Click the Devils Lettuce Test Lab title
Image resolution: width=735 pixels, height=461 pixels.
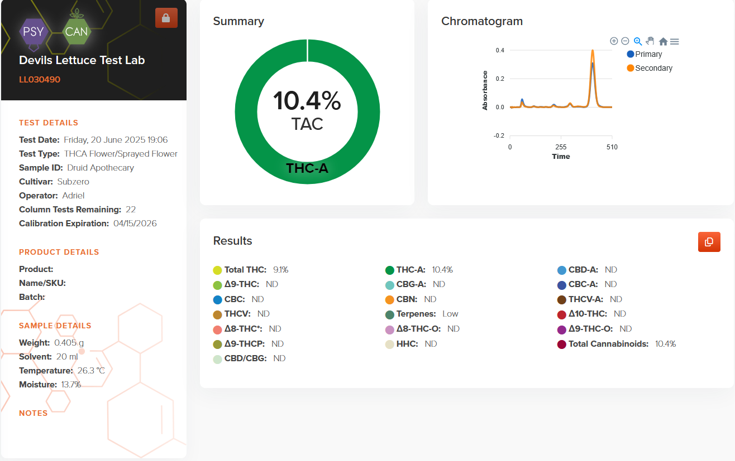(x=82, y=60)
